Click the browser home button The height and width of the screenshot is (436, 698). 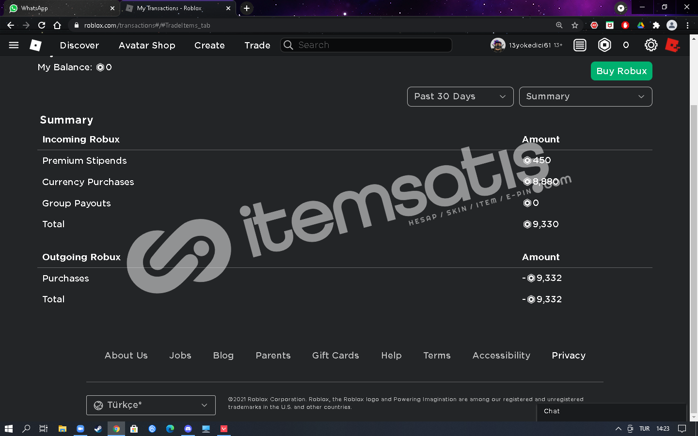point(57,25)
